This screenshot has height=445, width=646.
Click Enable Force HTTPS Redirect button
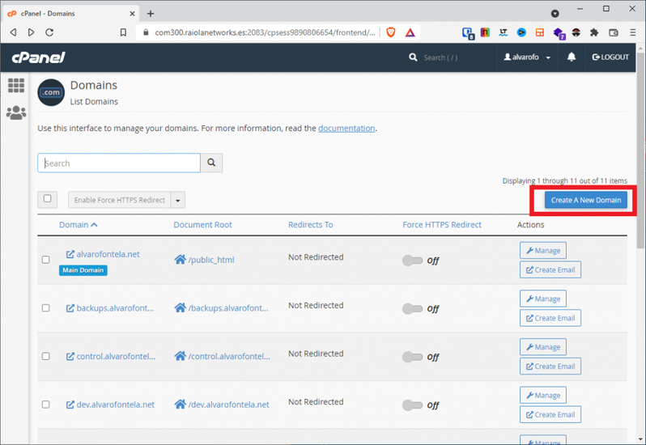tap(120, 200)
